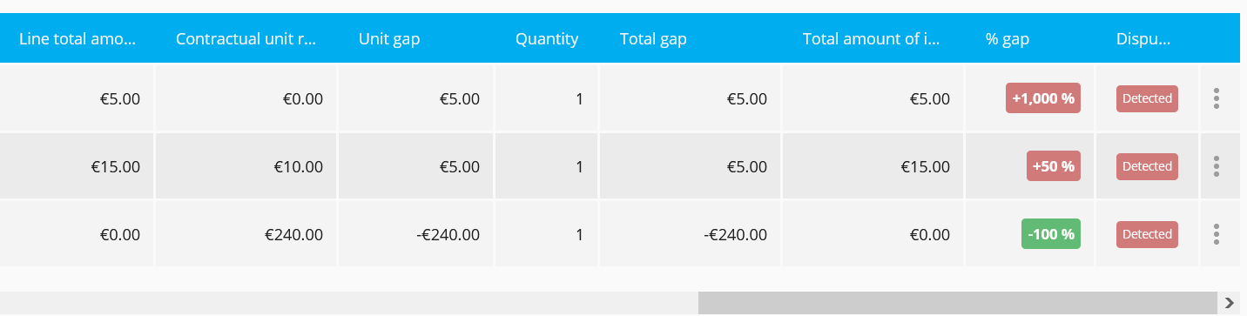
Task: Click the Quantity column header
Action: click(547, 39)
